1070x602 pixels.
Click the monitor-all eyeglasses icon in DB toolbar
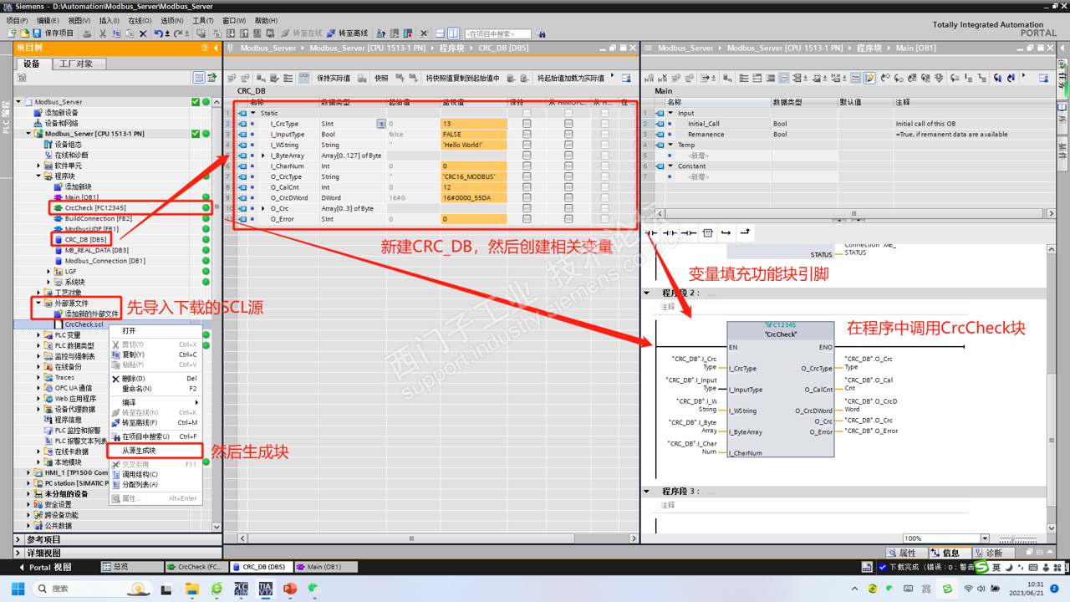point(303,78)
